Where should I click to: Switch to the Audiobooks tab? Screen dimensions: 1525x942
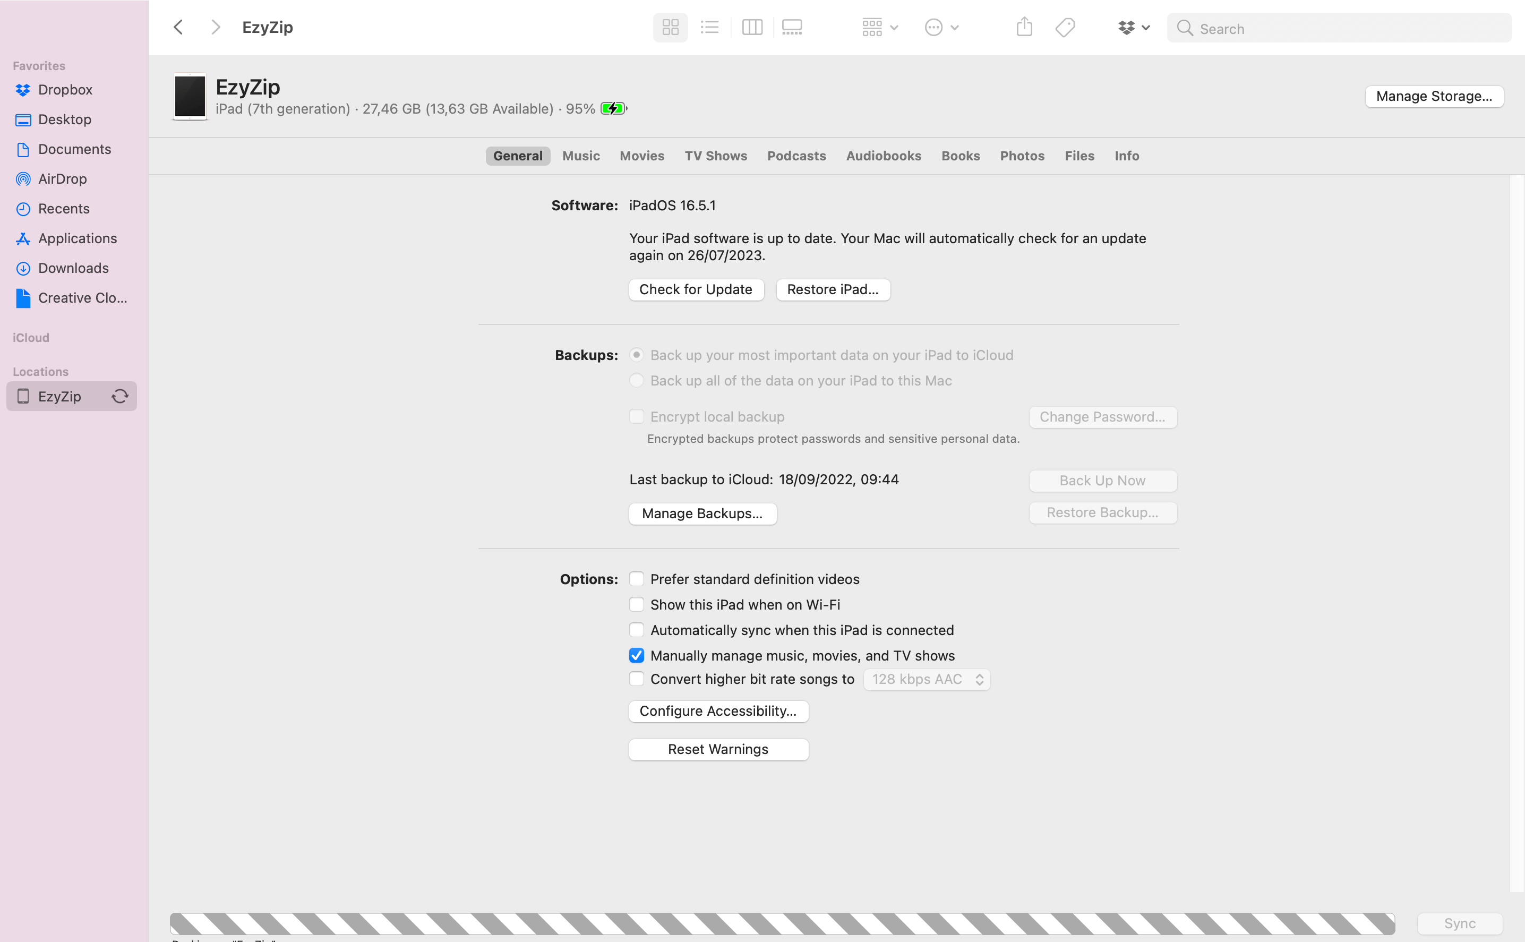[884, 156]
